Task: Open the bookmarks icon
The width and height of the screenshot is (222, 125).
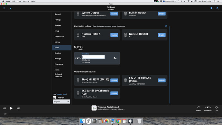Action: pos(211,8)
